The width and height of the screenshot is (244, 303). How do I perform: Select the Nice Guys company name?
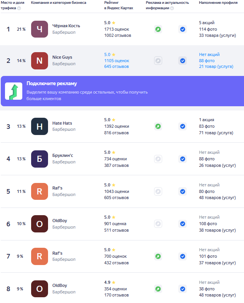click(62, 58)
